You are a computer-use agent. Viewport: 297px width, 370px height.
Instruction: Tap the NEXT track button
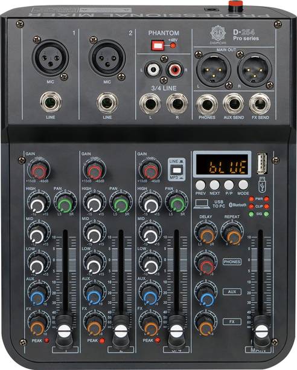tap(214, 185)
